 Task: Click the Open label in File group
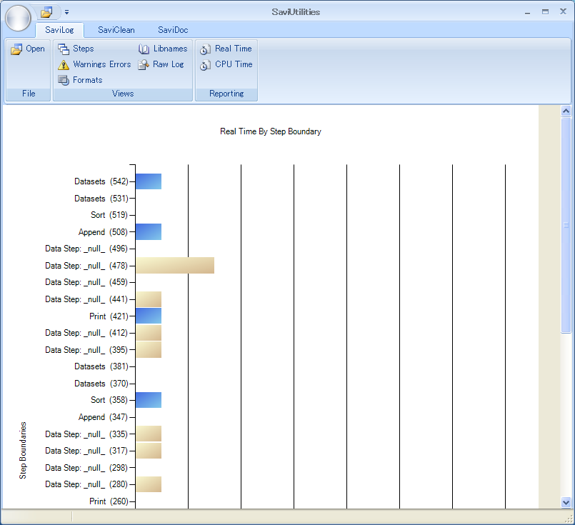[x=35, y=49]
